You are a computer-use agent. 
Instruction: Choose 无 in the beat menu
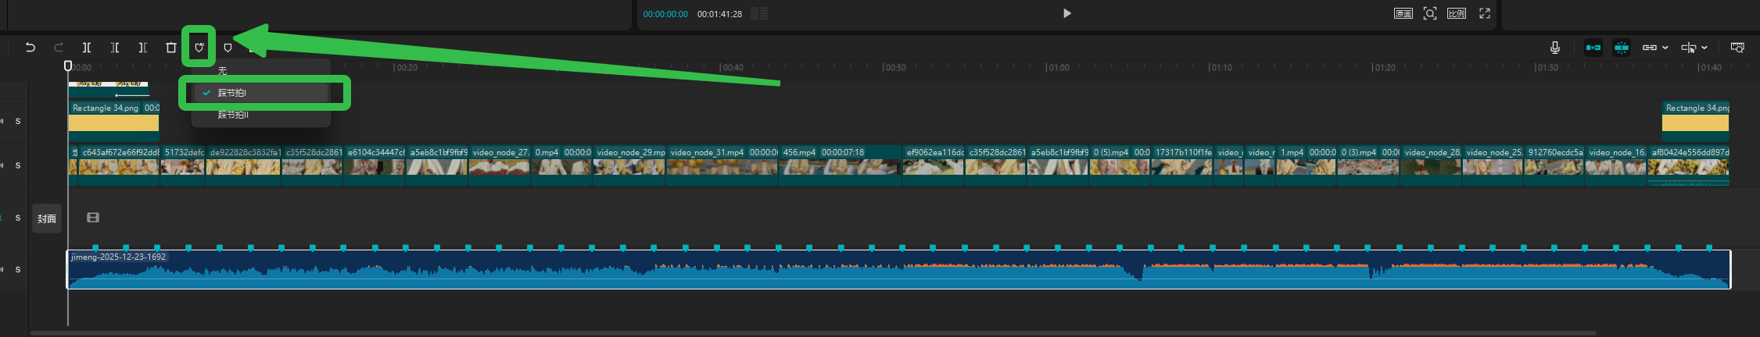click(223, 71)
